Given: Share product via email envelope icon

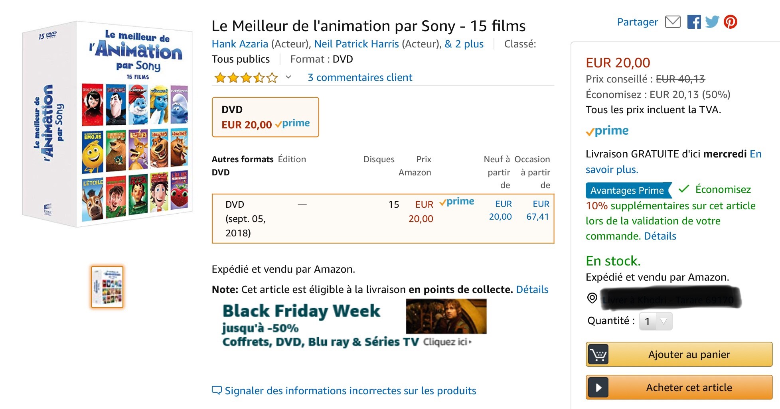Looking at the screenshot, I should pyautogui.click(x=673, y=22).
